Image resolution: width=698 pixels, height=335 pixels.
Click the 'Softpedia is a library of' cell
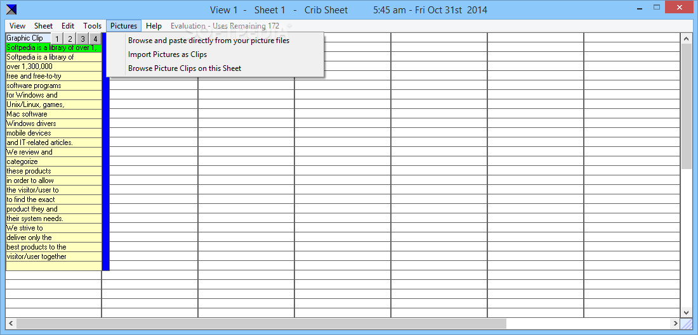pos(54,57)
